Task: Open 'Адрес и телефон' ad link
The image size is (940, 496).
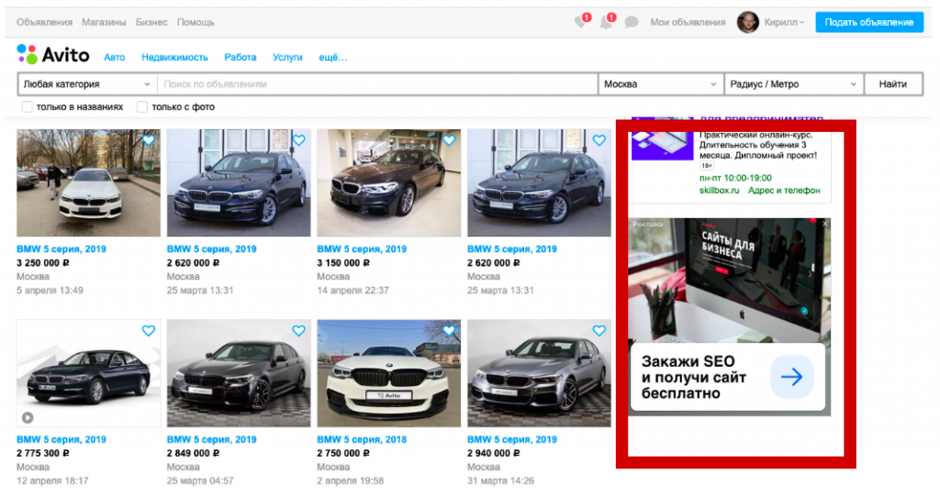Action: (784, 191)
